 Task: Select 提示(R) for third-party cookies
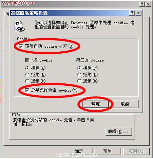pyautogui.click(x=79, y=81)
